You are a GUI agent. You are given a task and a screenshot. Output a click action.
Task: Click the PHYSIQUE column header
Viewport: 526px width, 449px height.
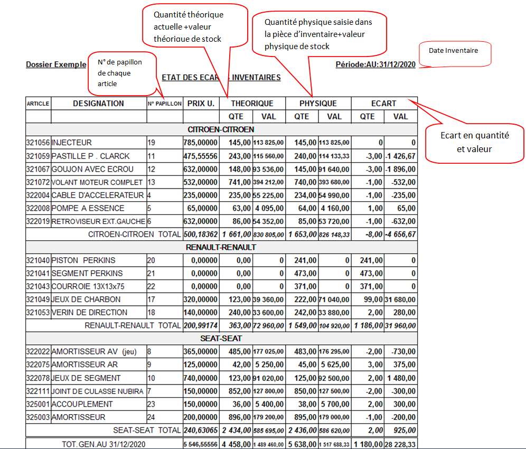point(318,104)
